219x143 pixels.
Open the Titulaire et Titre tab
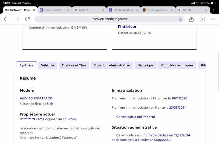(74, 65)
